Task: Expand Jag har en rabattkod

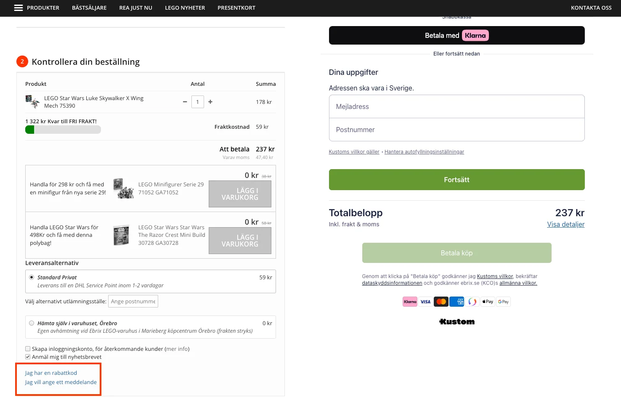Action: [x=51, y=373]
